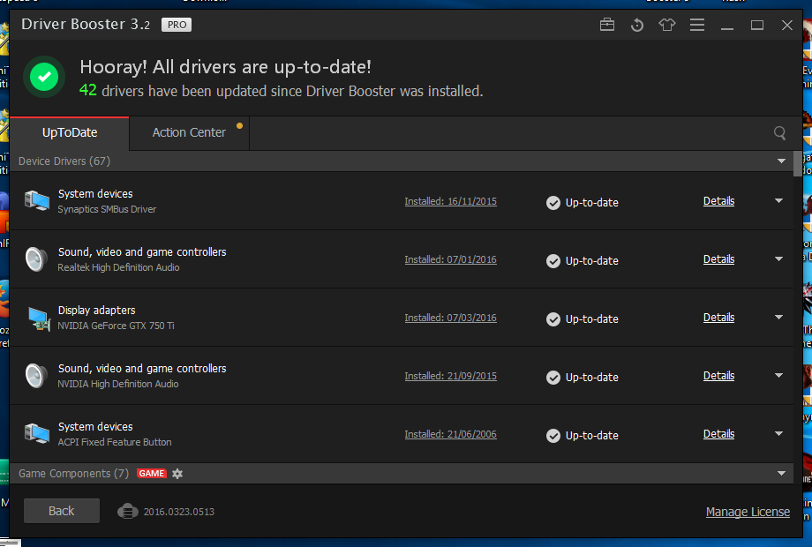Open the hamburger options menu
This screenshot has height=547, width=812.
(697, 25)
